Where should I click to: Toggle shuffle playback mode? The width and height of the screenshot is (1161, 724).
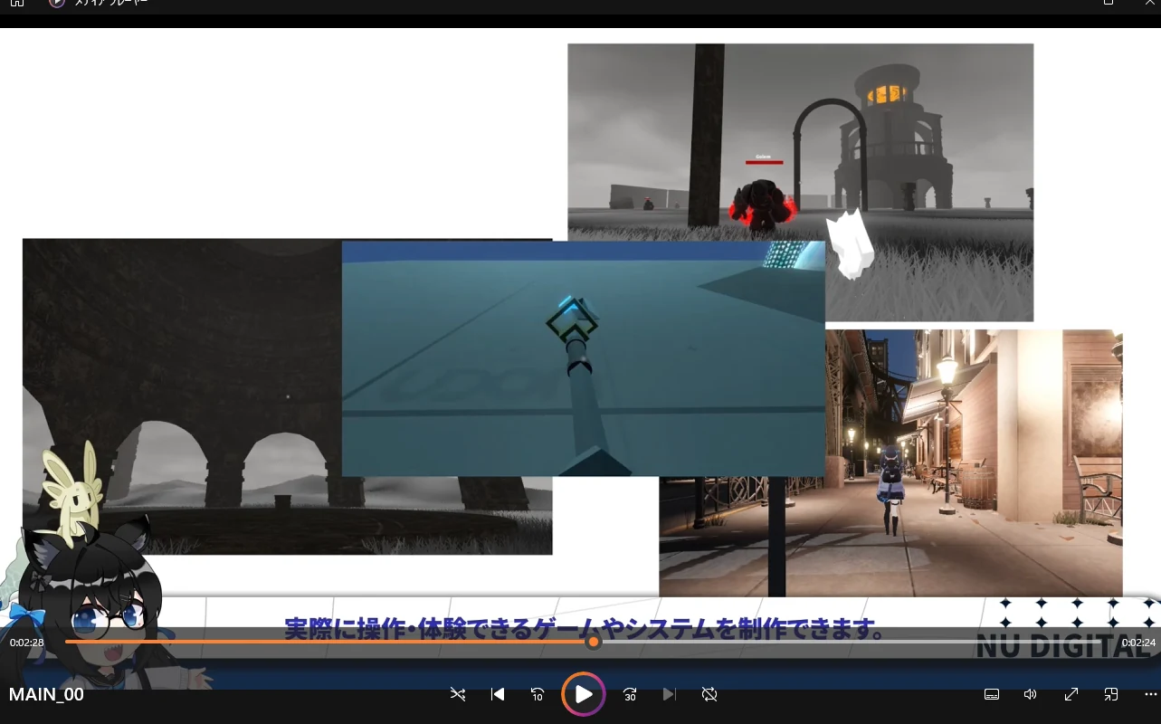pos(458,694)
